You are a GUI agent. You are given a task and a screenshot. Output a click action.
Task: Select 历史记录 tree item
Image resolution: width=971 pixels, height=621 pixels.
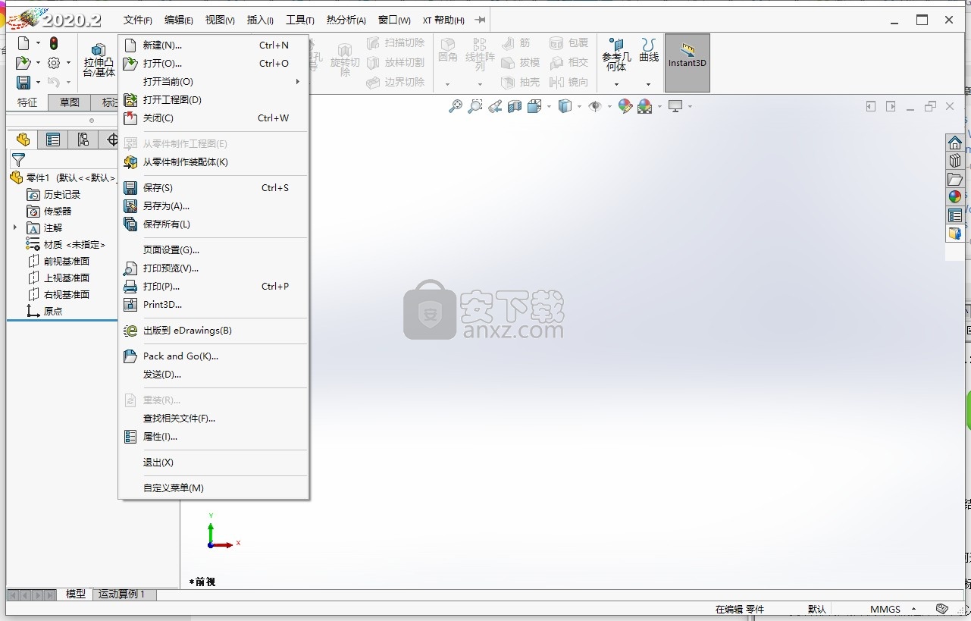pyautogui.click(x=54, y=195)
